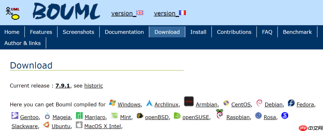Follow the Rosa download link
This screenshot has height=131, width=323.
pos(270,117)
